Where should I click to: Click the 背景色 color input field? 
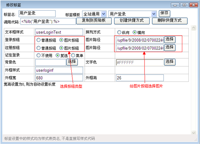(50, 62)
